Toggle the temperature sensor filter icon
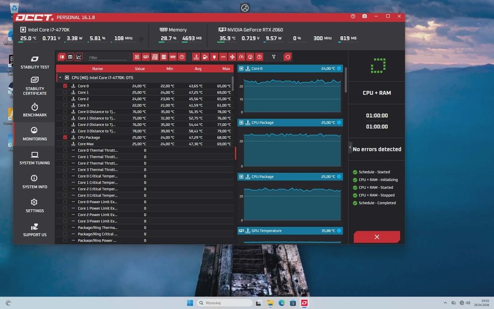494x309 pixels. tap(196, 57)
